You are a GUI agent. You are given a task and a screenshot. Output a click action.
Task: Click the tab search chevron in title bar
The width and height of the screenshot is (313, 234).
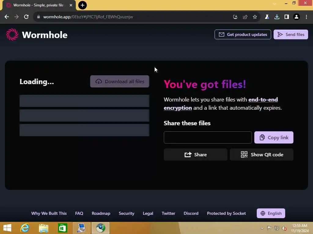click(x=274, y=3)
